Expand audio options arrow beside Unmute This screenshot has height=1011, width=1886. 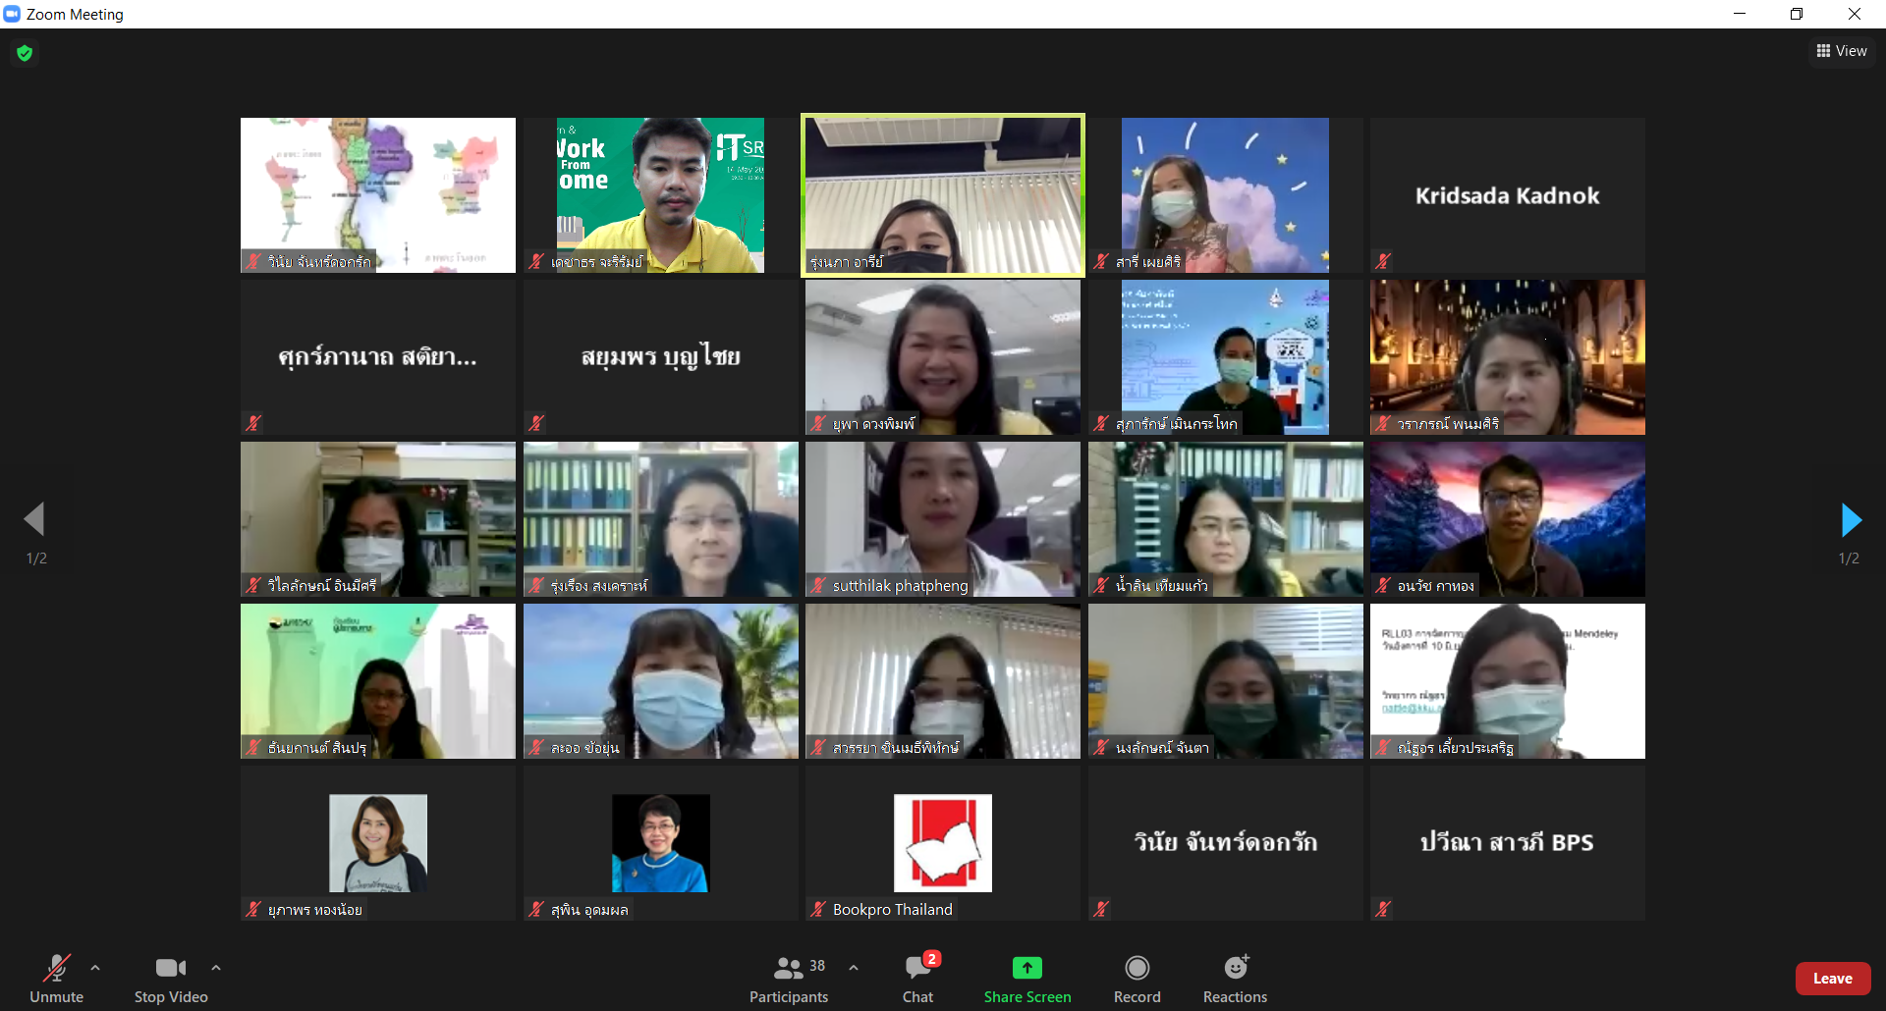pos(95,968)
